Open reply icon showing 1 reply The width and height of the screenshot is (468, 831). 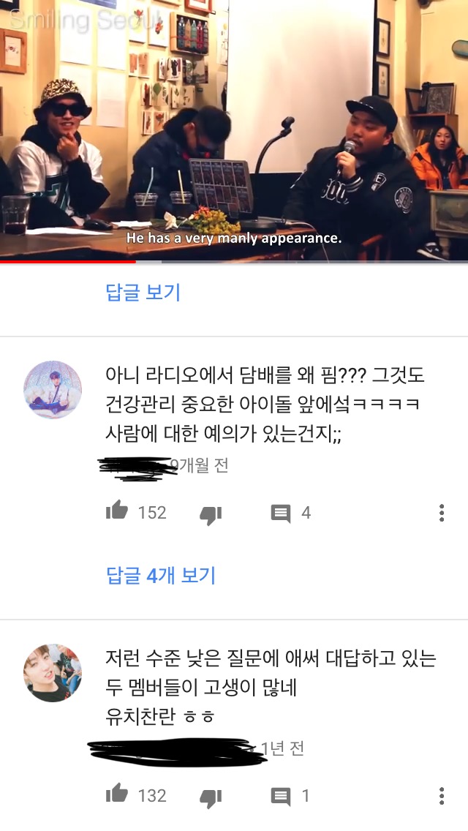[280, 797]
